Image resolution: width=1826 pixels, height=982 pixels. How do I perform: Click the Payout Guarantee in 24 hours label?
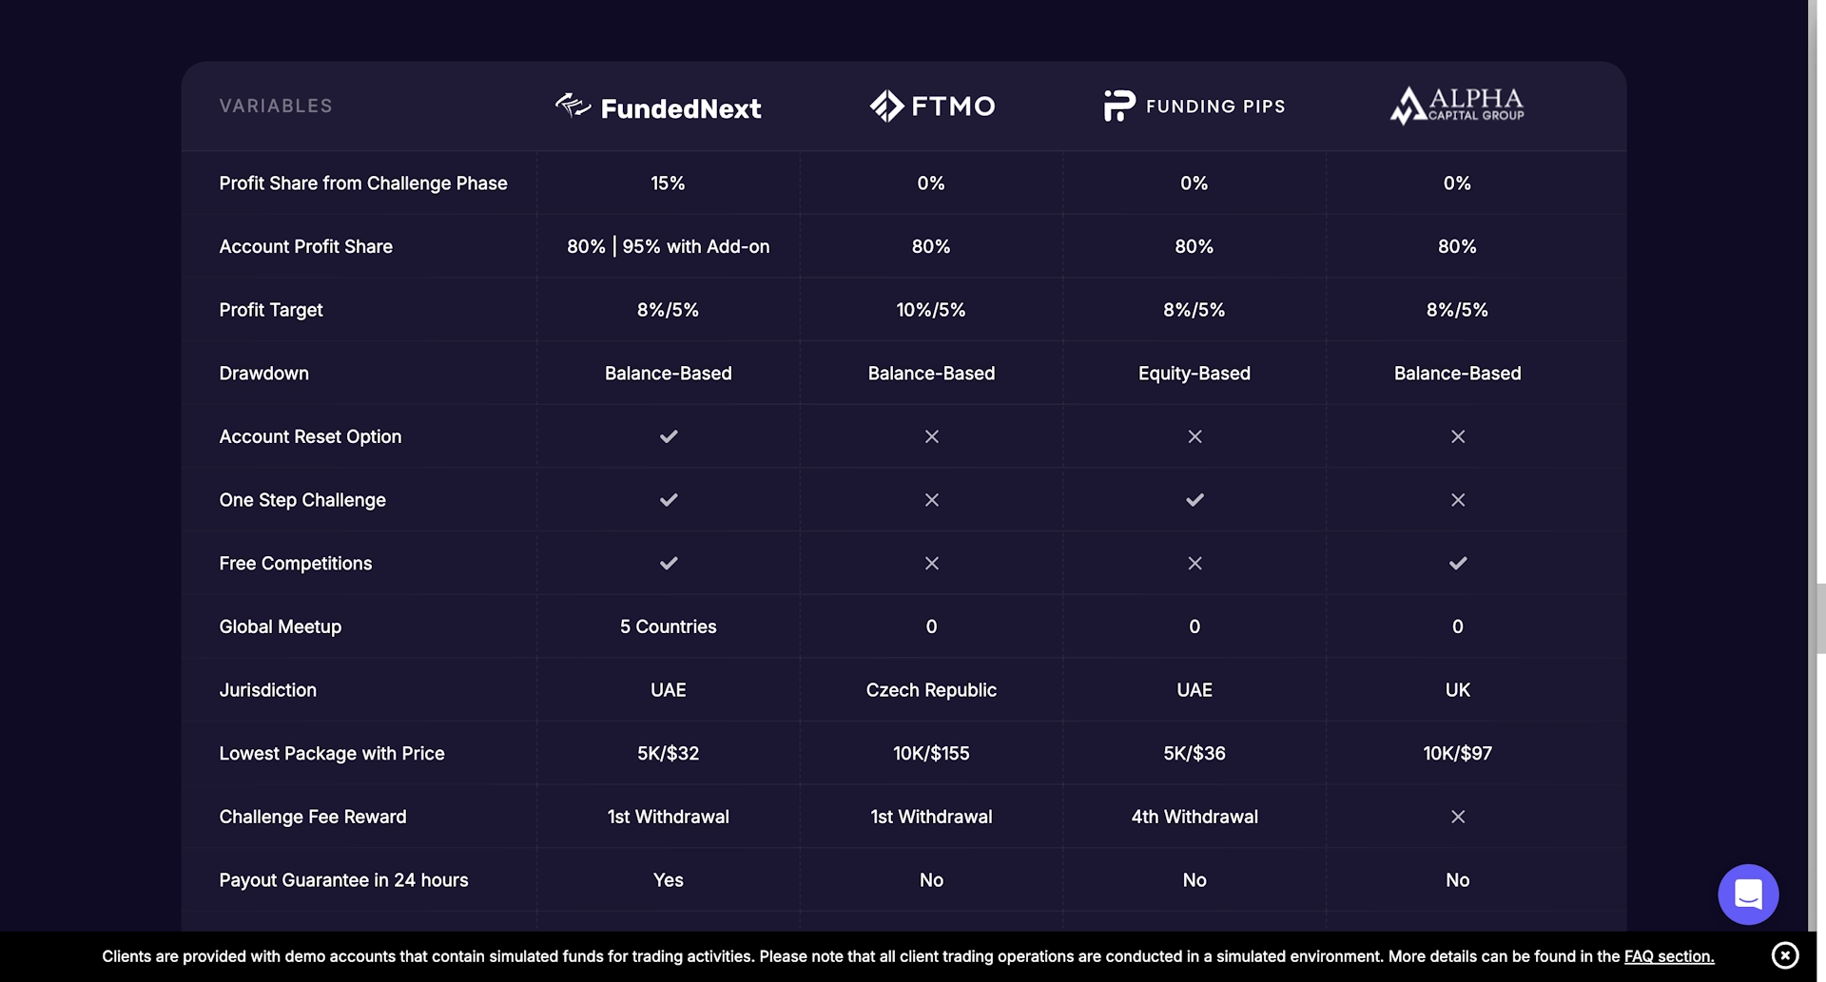343,880
